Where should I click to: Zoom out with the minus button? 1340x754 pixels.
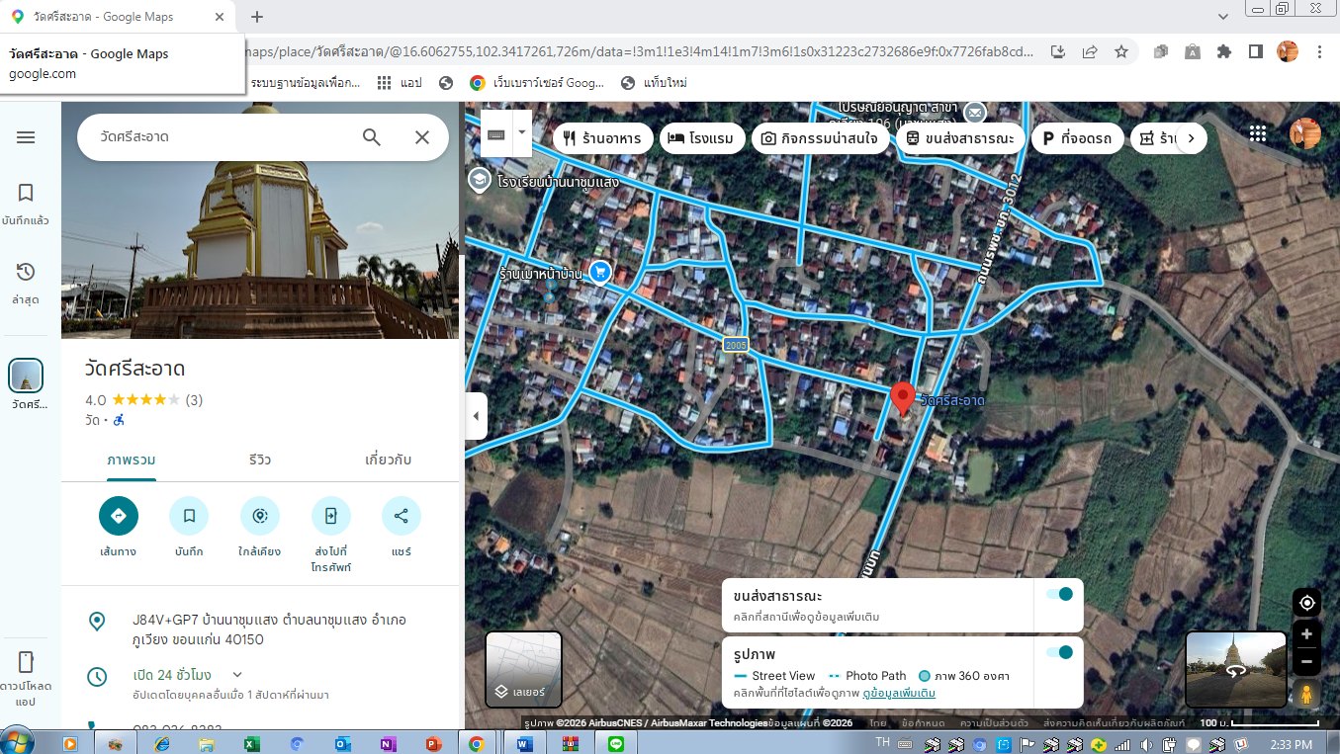click(1307, 662)
